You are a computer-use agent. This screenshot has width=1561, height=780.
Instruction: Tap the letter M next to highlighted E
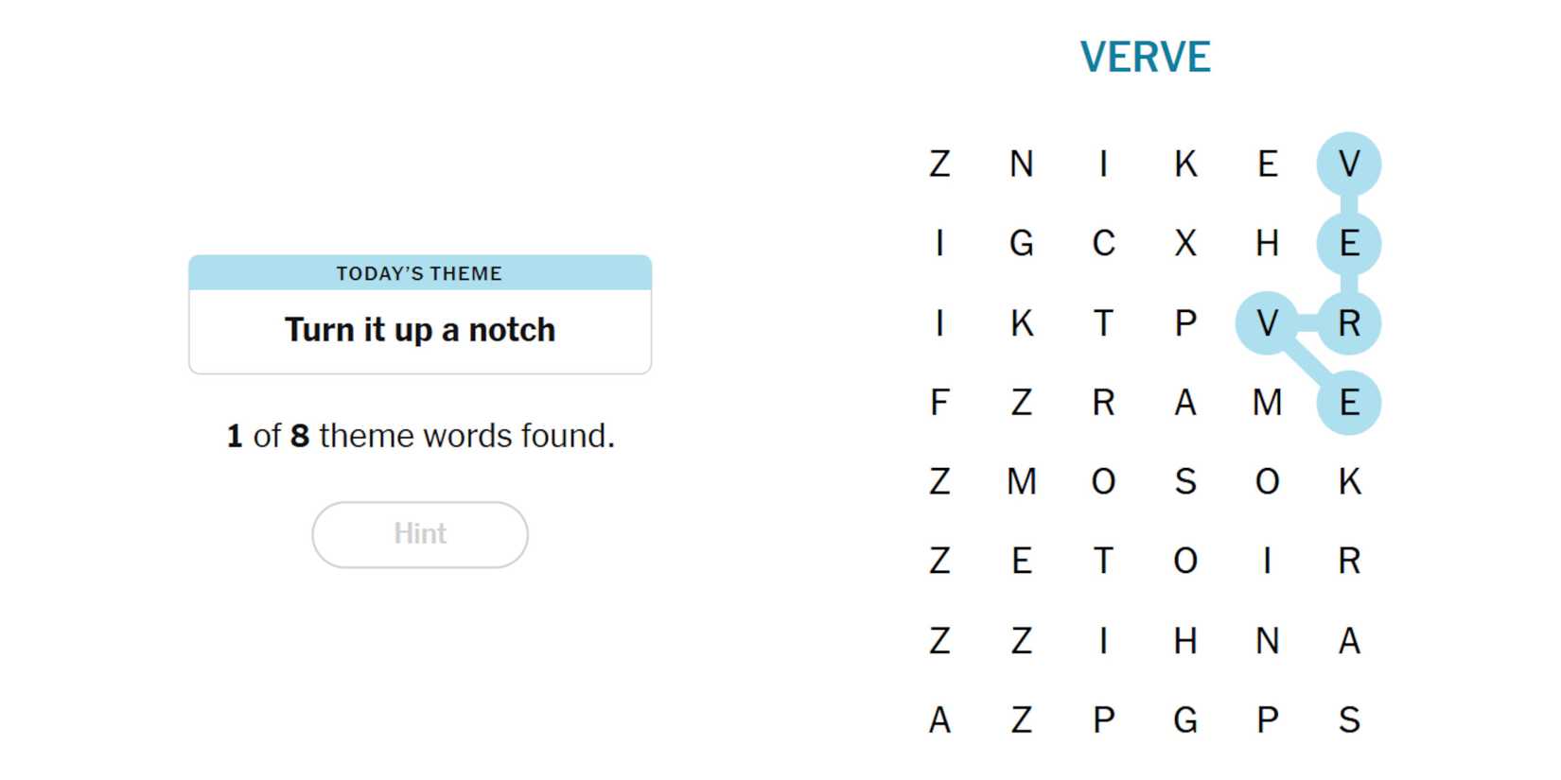click(x=1267, y=403)
